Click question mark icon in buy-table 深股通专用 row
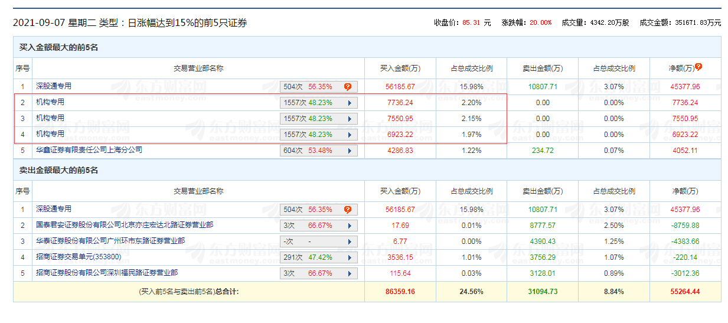Image resolution: width=728 pixels, height=323 pixels. (x=348, y=87)
